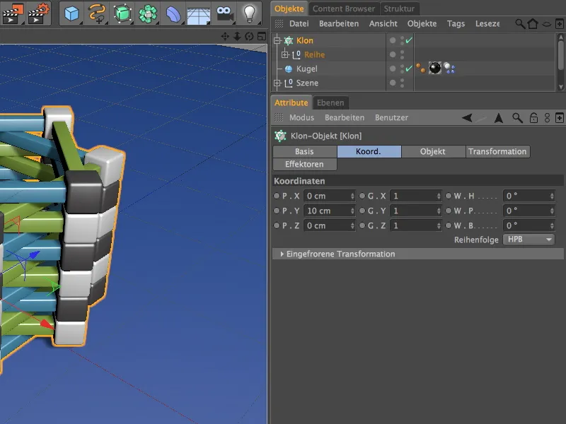Image resolution: width=566 pixels, height=424 pixels.
Task: Click Attribute Manager back arrow
Action: 467,117
